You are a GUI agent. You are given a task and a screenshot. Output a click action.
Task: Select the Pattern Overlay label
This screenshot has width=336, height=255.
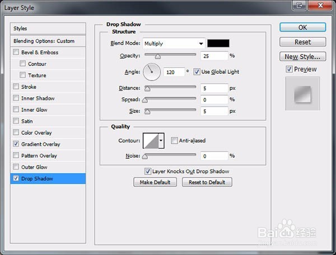(39, 155)
